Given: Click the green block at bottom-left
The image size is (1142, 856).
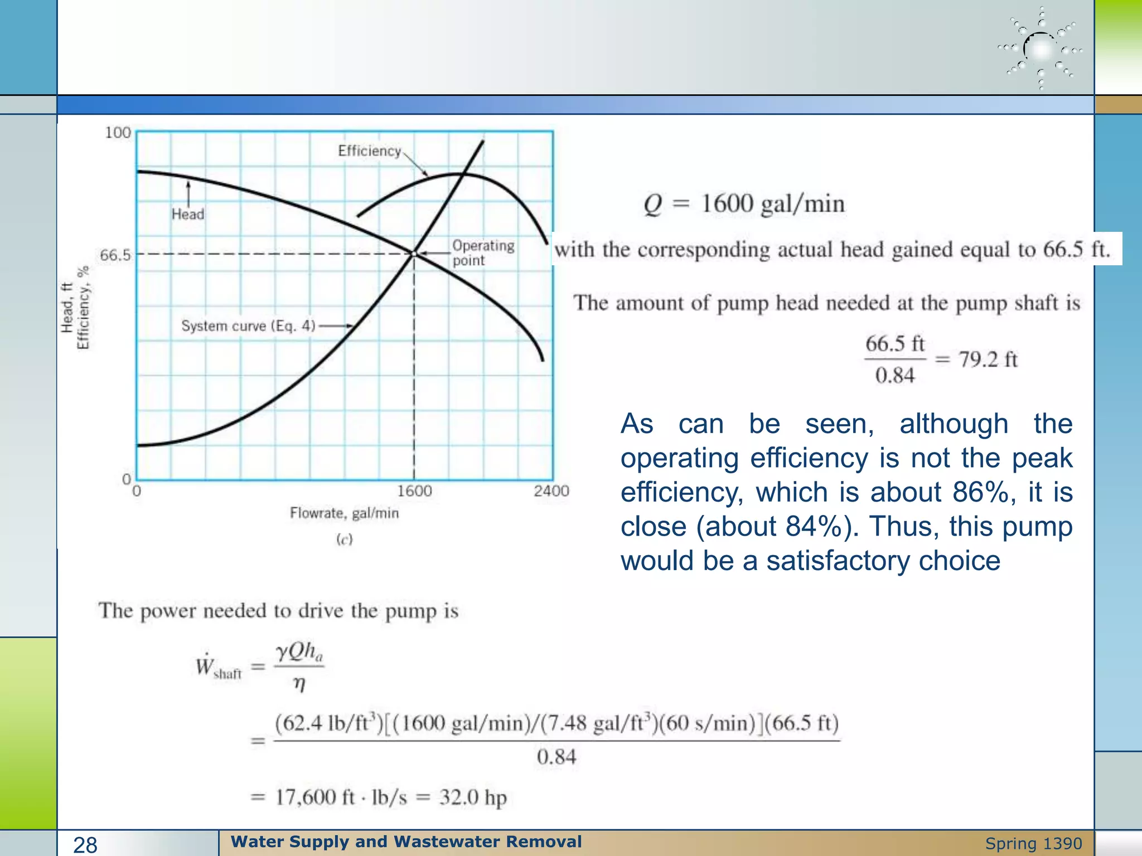Looking at the screenshot, I should [28, 733].
